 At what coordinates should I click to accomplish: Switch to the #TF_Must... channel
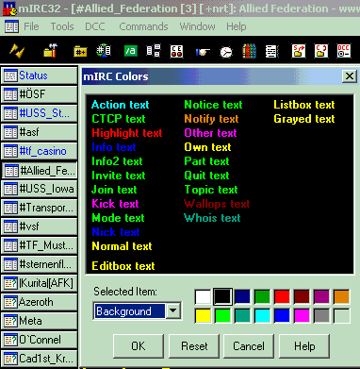click(x=40, y=245)
